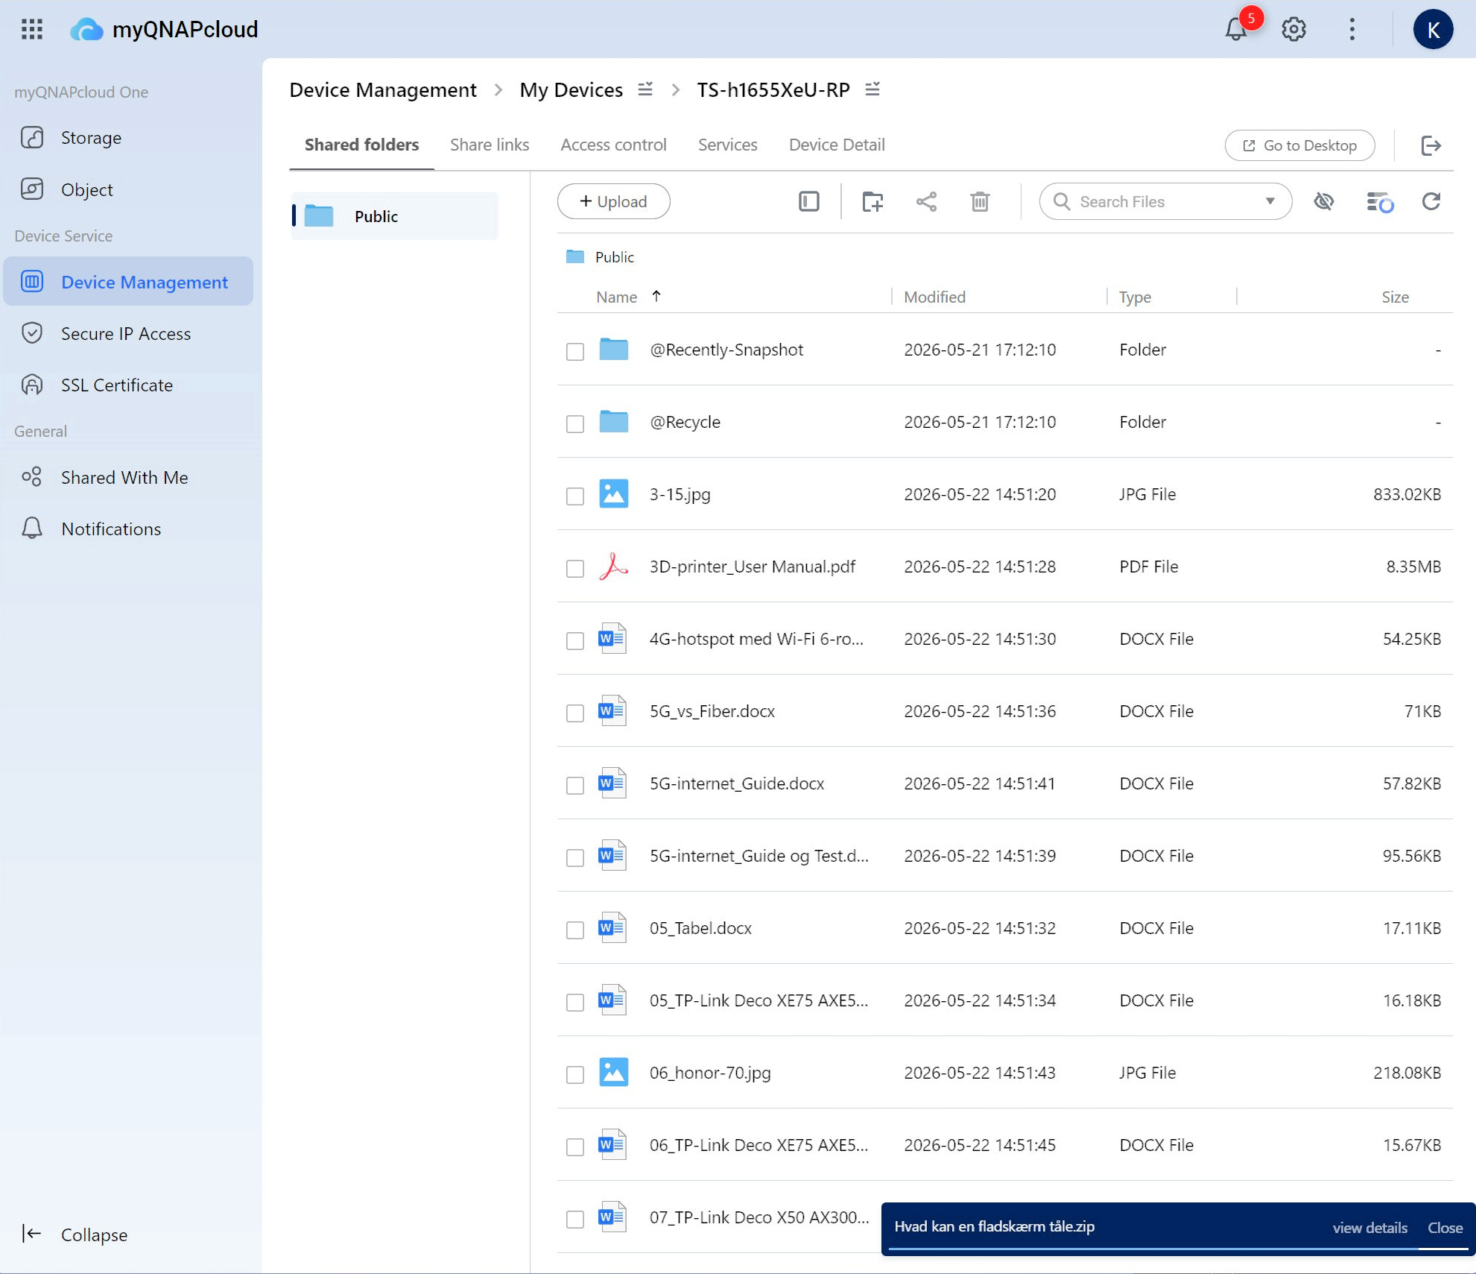This screenshot has height=1274, width=1476.
Task: Open background tasks icon in toolbar
Action: tap(1379, 201)
